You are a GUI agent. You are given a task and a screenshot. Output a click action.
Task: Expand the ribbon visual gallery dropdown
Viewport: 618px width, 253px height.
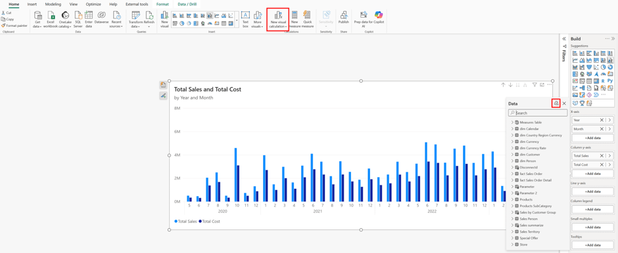(237, 20)
